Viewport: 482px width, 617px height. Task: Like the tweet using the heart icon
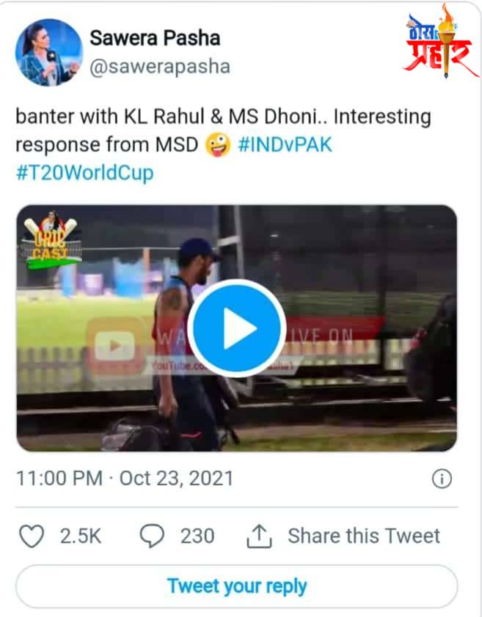33,536
